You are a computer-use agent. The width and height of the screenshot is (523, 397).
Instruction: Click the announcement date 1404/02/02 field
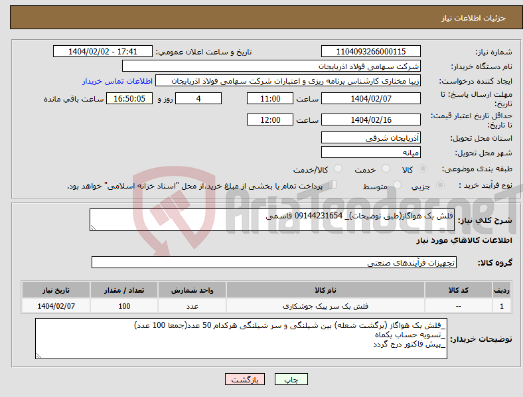pos(103,51)
